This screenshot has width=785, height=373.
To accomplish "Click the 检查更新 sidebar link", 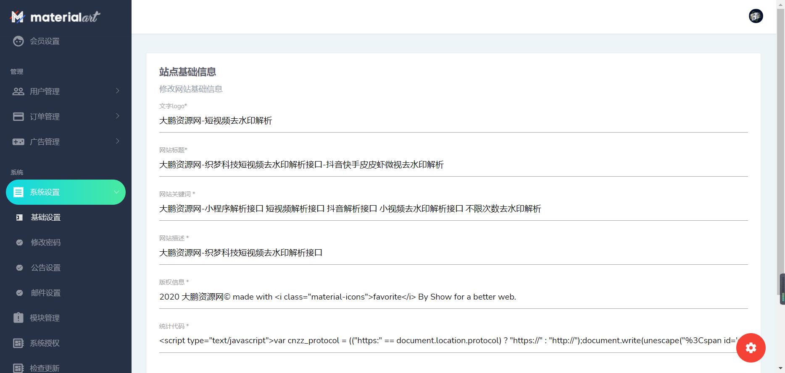I will pos(45,368).
